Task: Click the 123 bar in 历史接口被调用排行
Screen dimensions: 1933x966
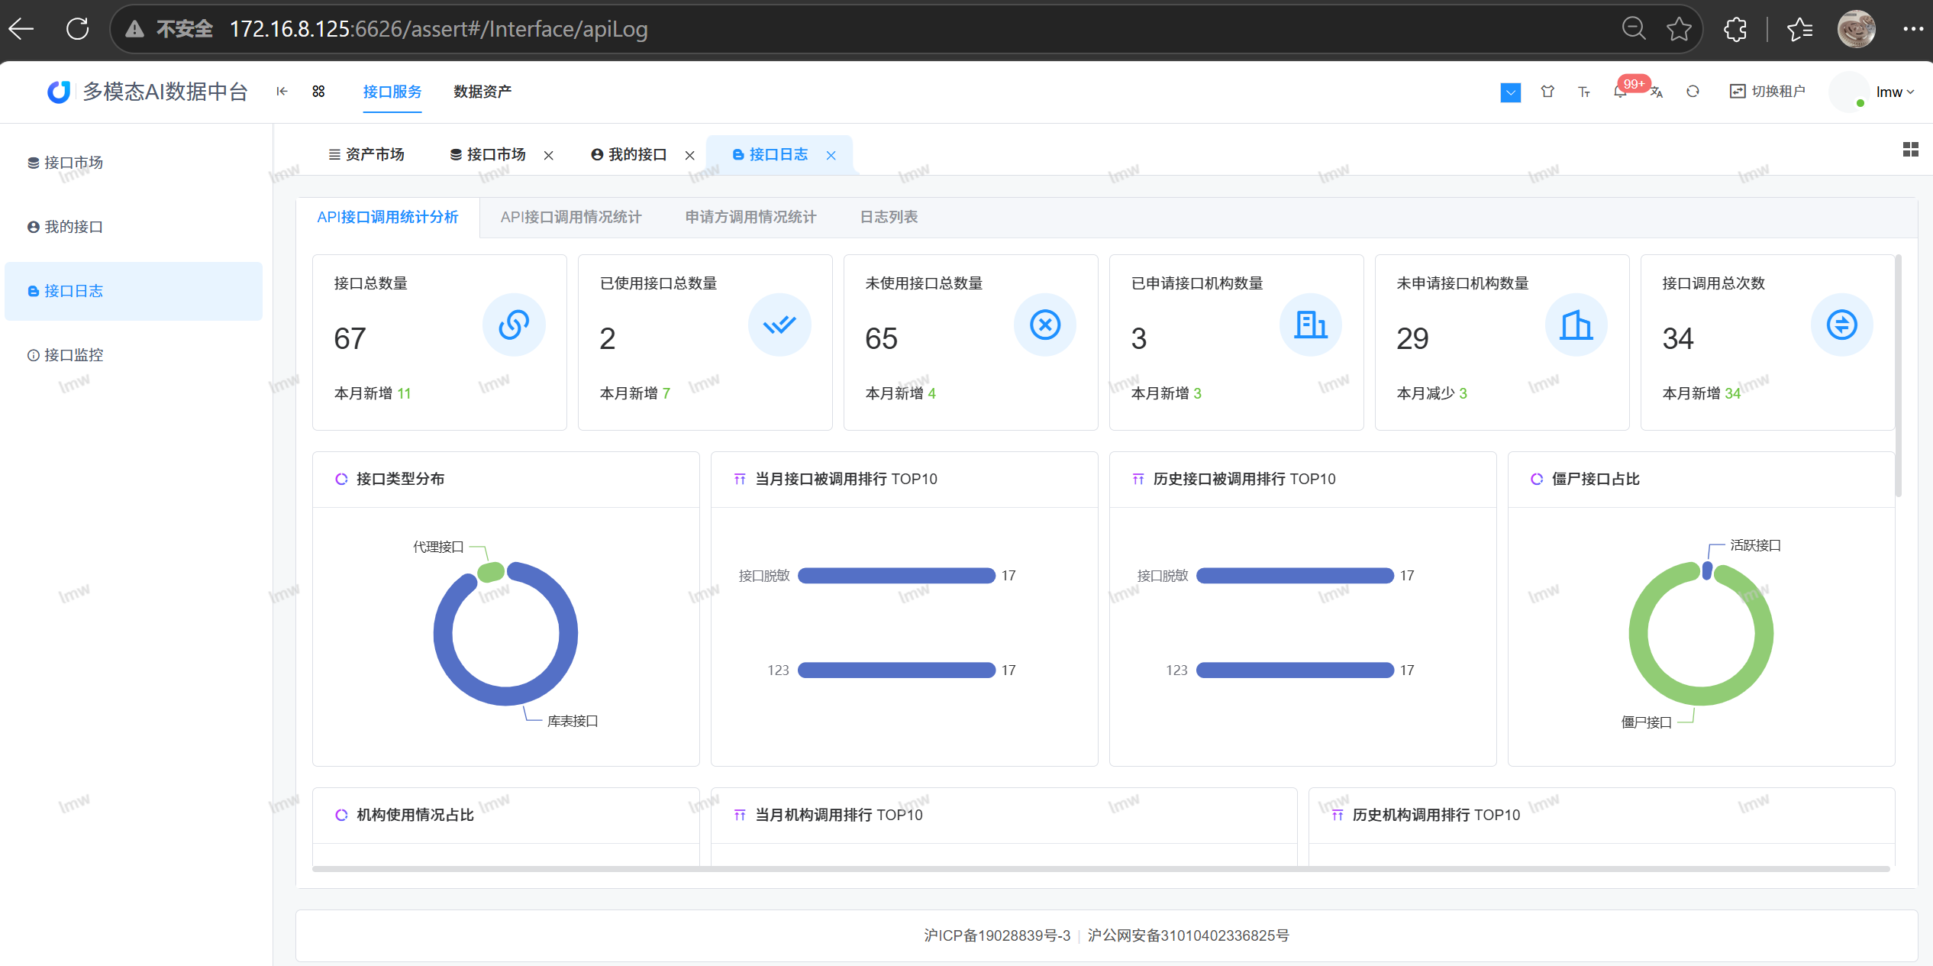Action: tap(1295, 670)
